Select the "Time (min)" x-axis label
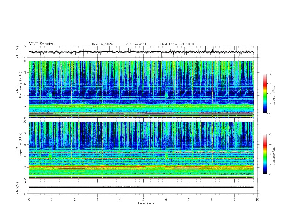Image resolution: width=290 pixels, height=224 pixels. coord(146,203)
